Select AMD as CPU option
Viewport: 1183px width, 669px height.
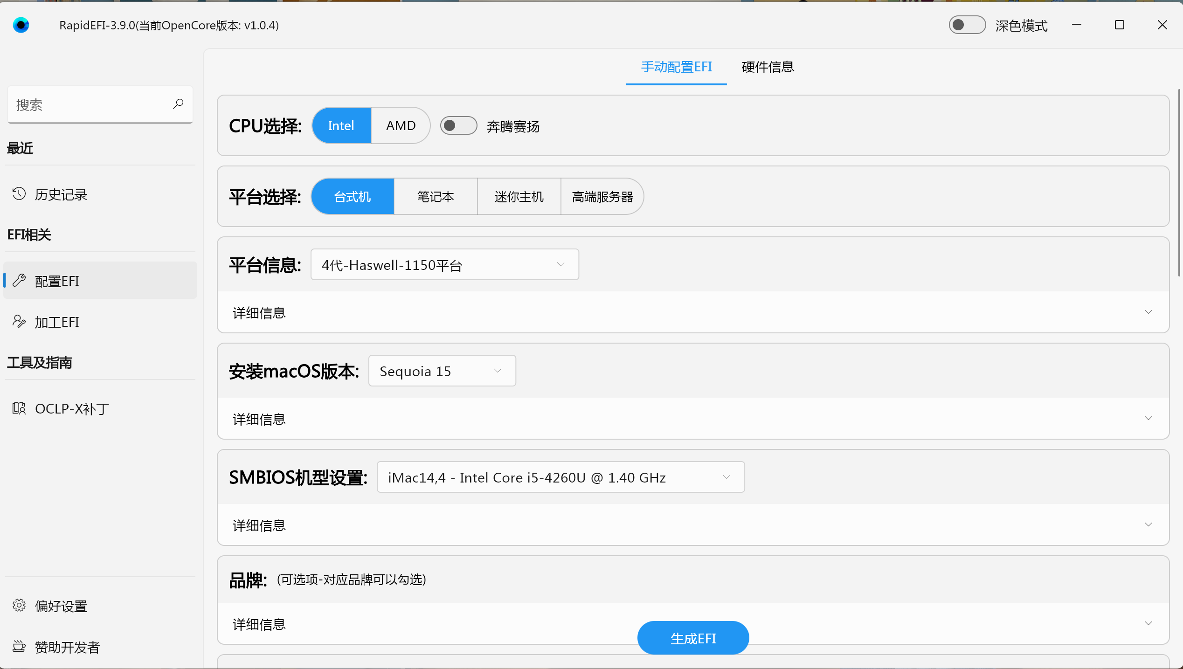pos(400,125)
